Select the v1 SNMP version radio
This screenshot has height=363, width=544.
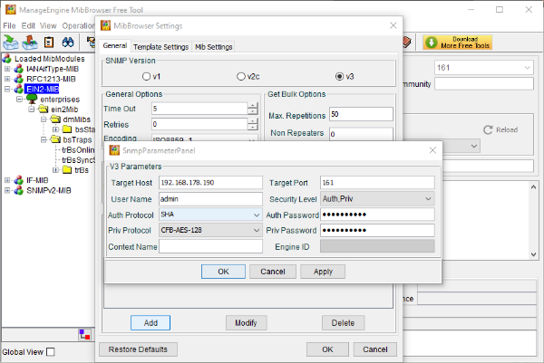[146, 76]
